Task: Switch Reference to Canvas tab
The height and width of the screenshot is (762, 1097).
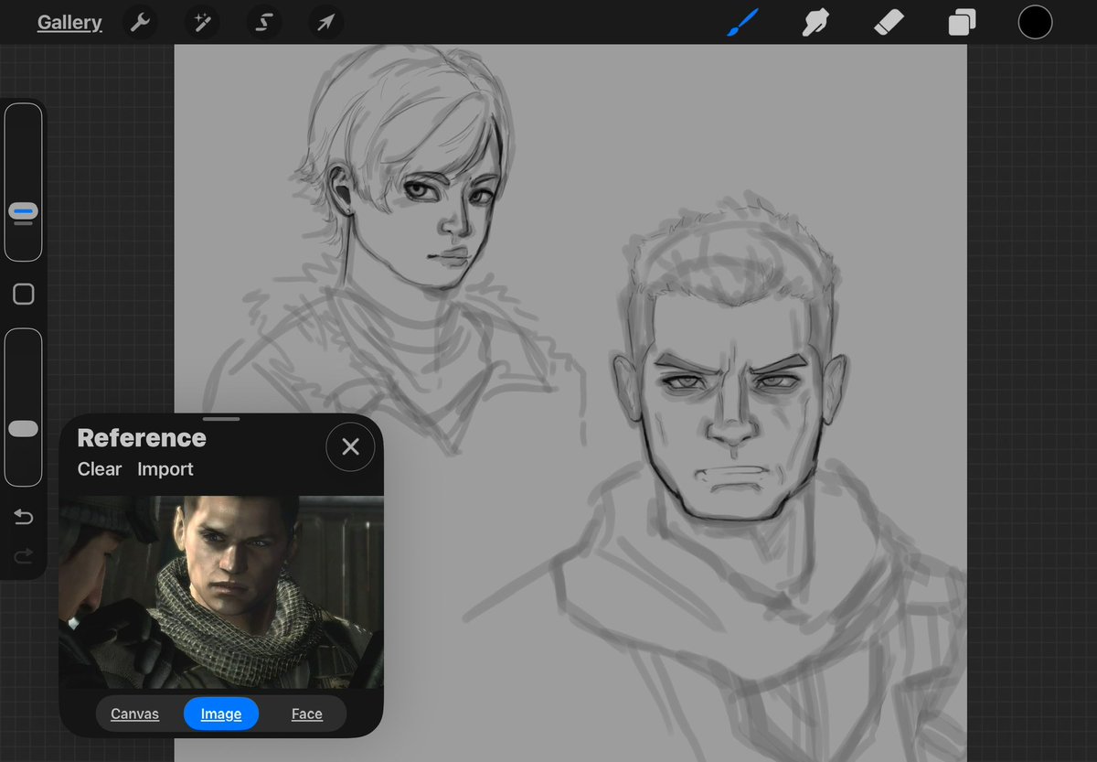Action: (x=135, y=714)
